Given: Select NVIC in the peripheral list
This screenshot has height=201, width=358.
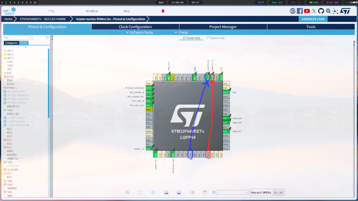Looking at the screenshot, I should [x=10, y=162].
